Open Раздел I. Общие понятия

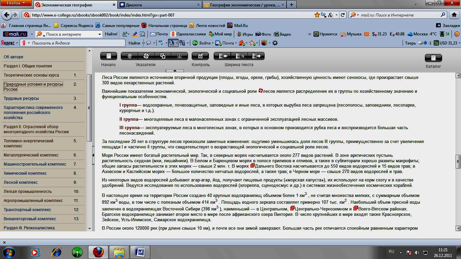28,66
